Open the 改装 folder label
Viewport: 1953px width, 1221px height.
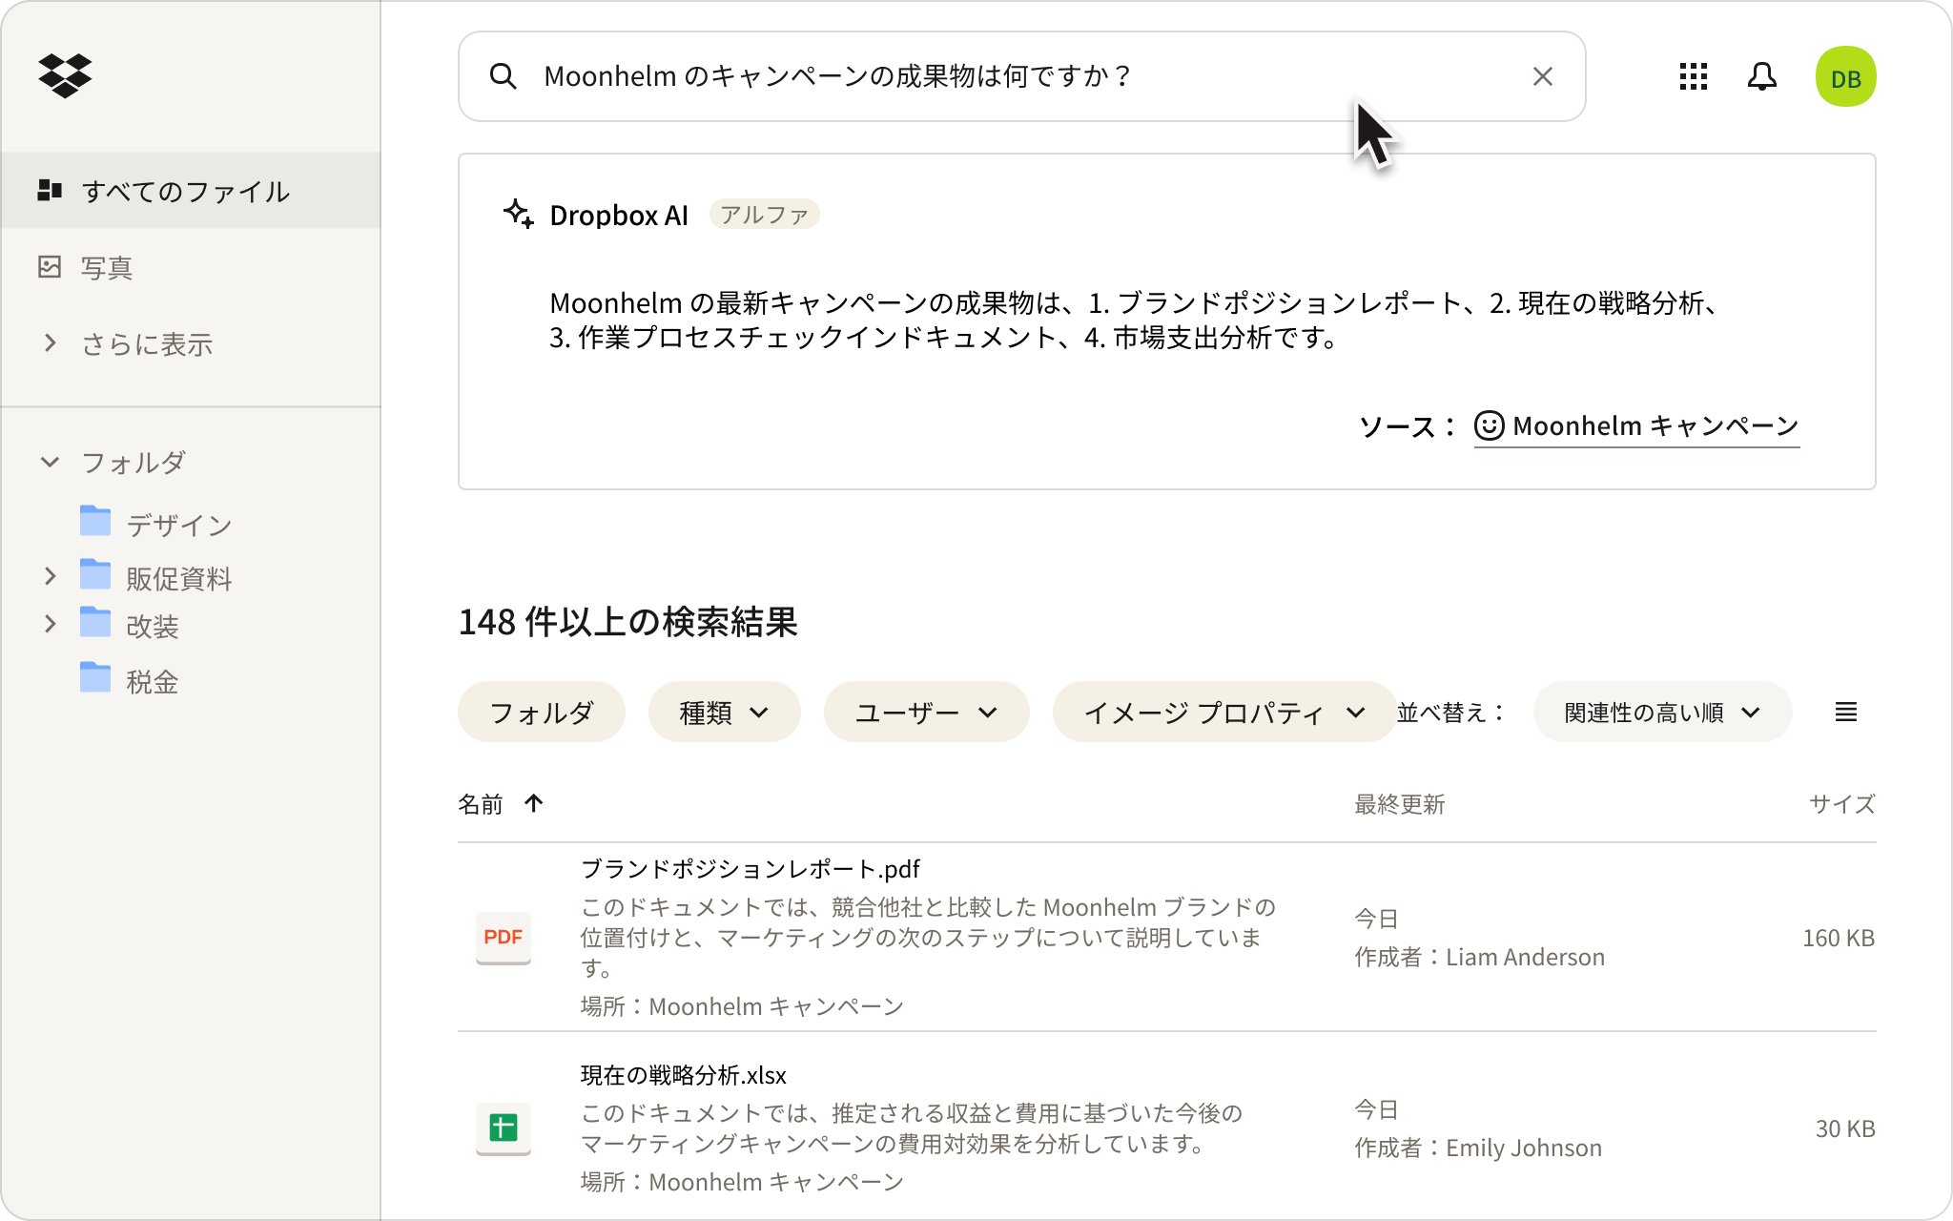(153, 626)
